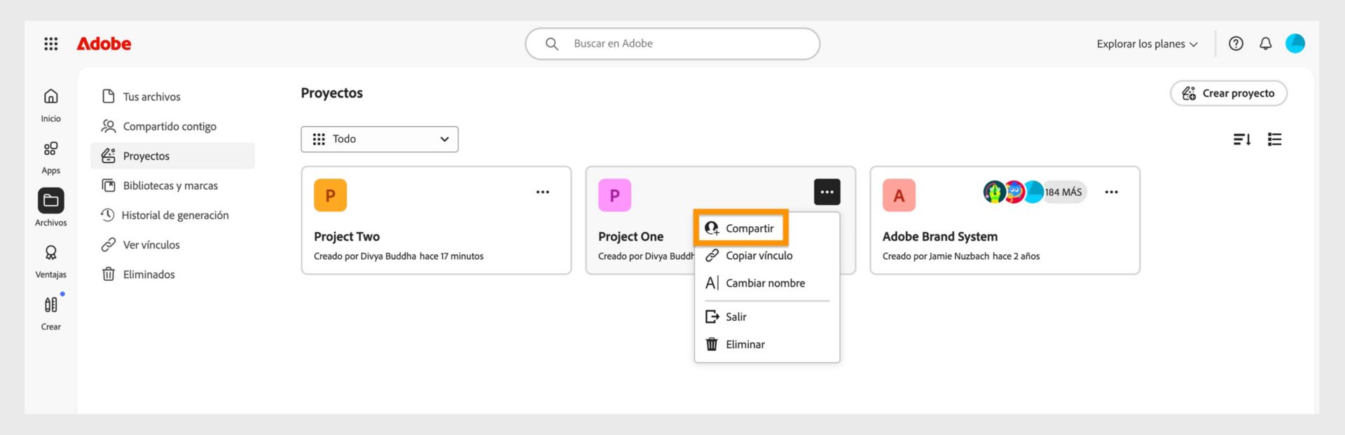1345x435 pixels.
Task: Open Eliminados trash section
Action: point(172,275)
